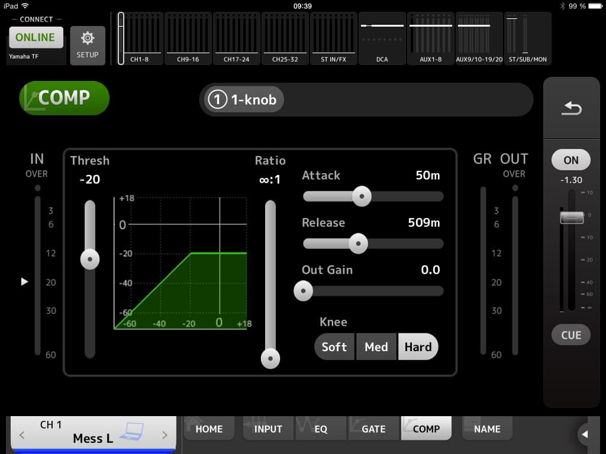Enable 1-knob mode
This screenshot has width=606, height=454.
tap(244, 100)
